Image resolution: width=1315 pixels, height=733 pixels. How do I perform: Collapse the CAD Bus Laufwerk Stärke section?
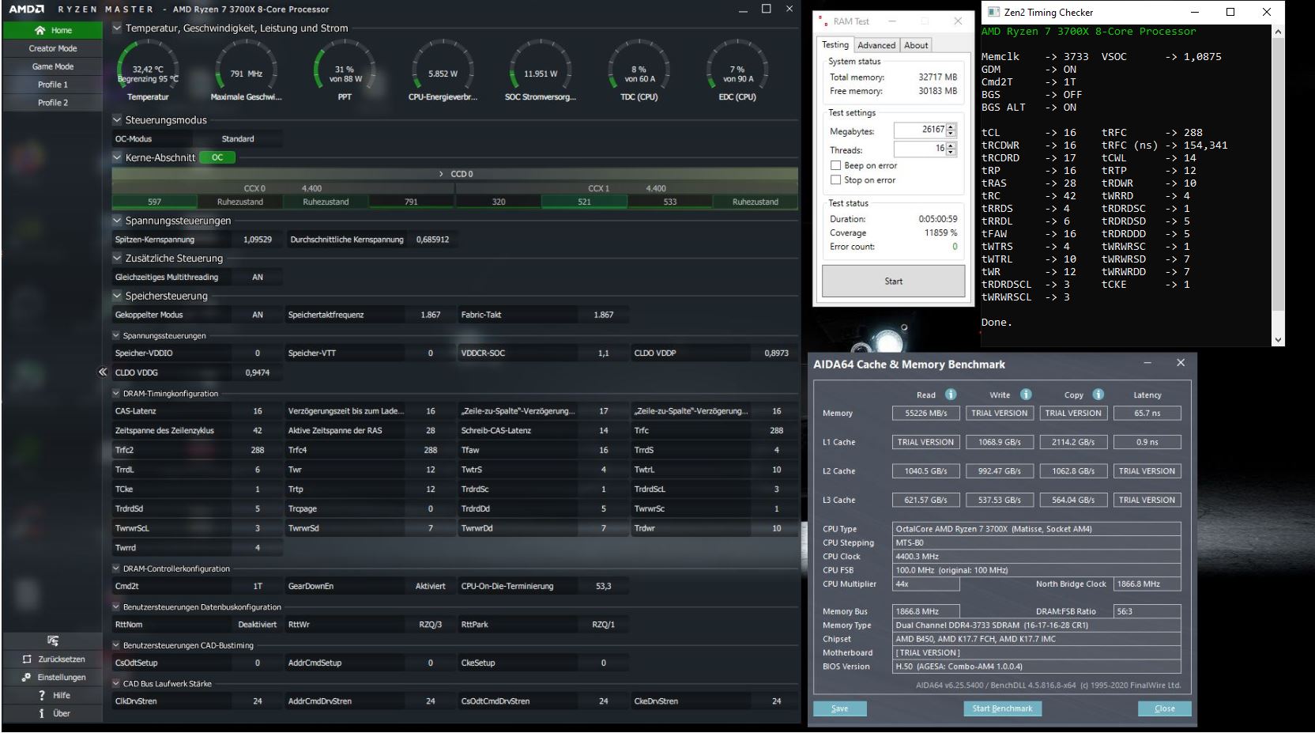coord(116,684)
